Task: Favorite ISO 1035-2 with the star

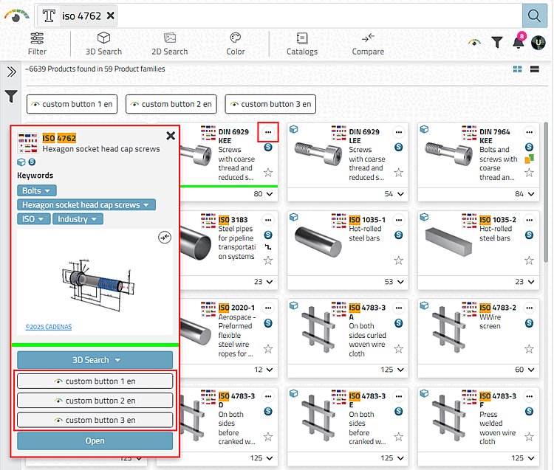Action: click(x=529, y=260)
